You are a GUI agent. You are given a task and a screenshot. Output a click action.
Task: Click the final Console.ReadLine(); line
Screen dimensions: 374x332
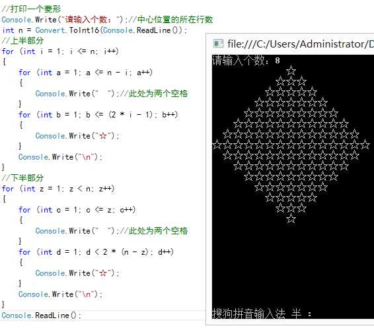click(x=41, y=315)
